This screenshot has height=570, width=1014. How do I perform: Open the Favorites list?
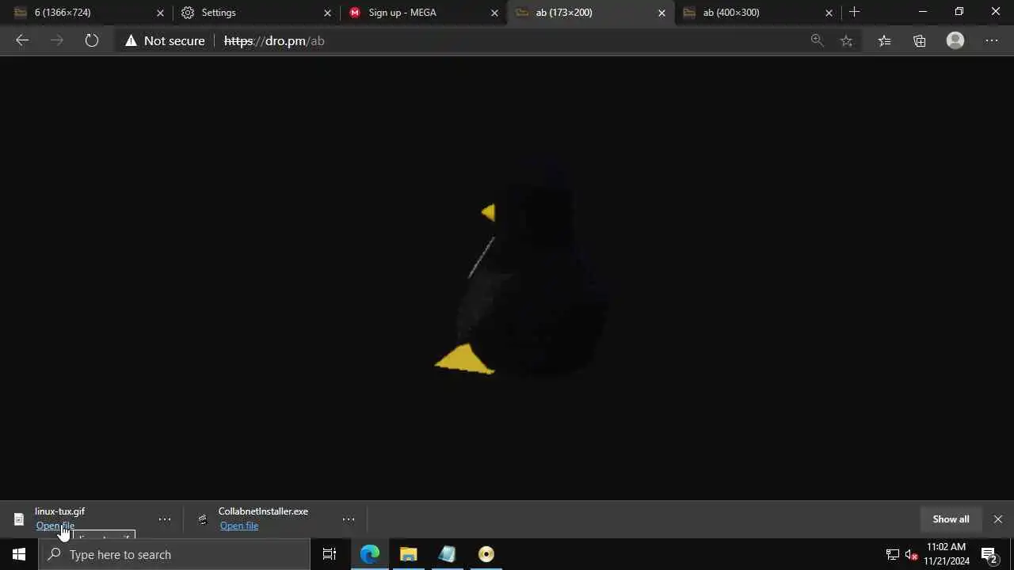[885, 40]
